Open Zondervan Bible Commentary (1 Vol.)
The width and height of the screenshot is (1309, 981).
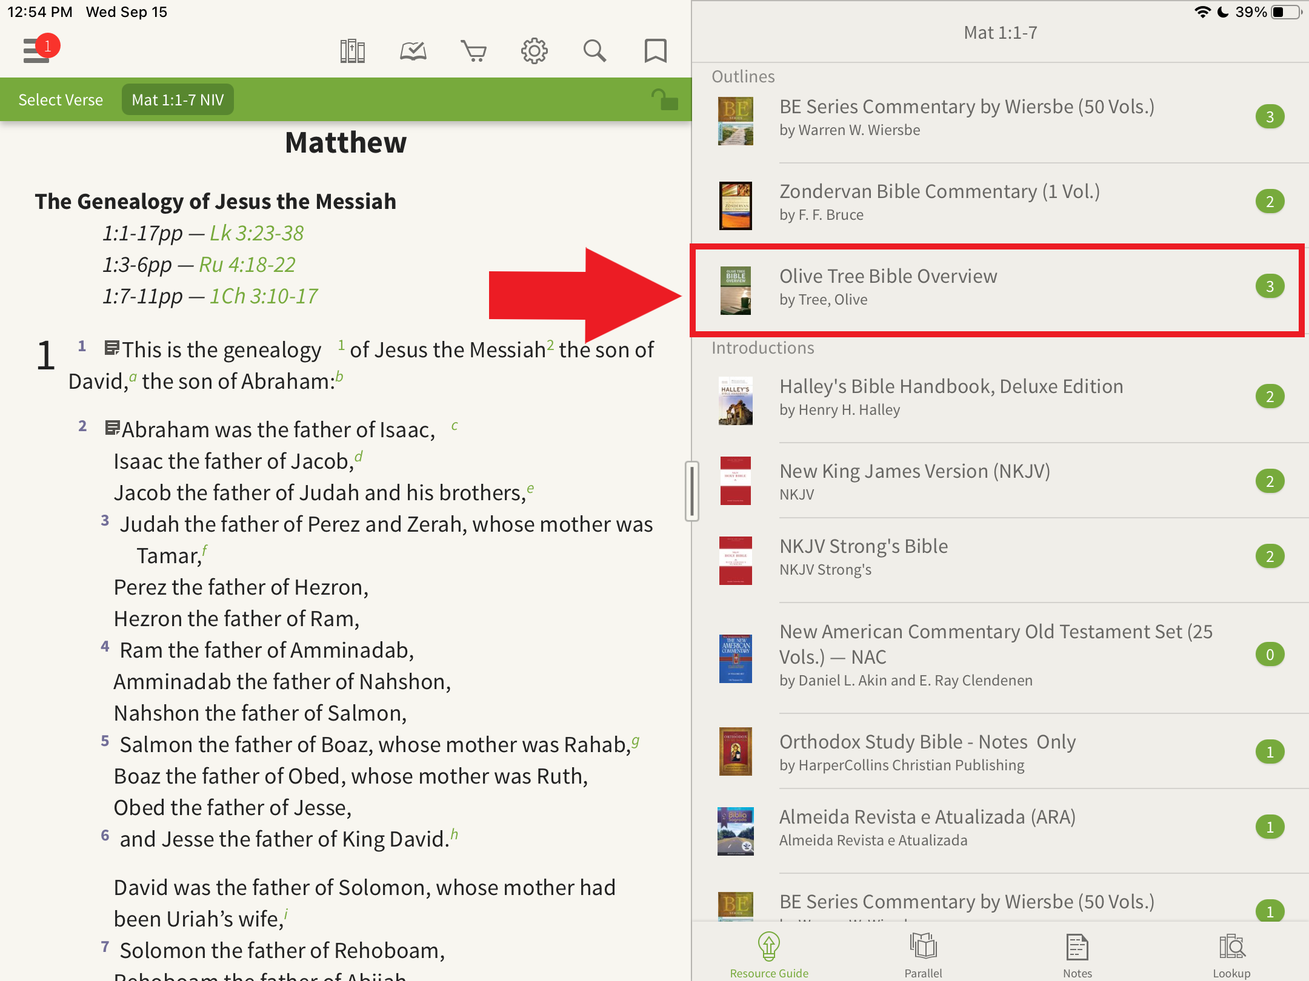click(x=1000, y=204)
